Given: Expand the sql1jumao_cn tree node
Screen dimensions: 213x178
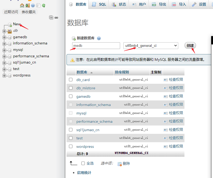Looking at the screenshot, I should [4, 63].
